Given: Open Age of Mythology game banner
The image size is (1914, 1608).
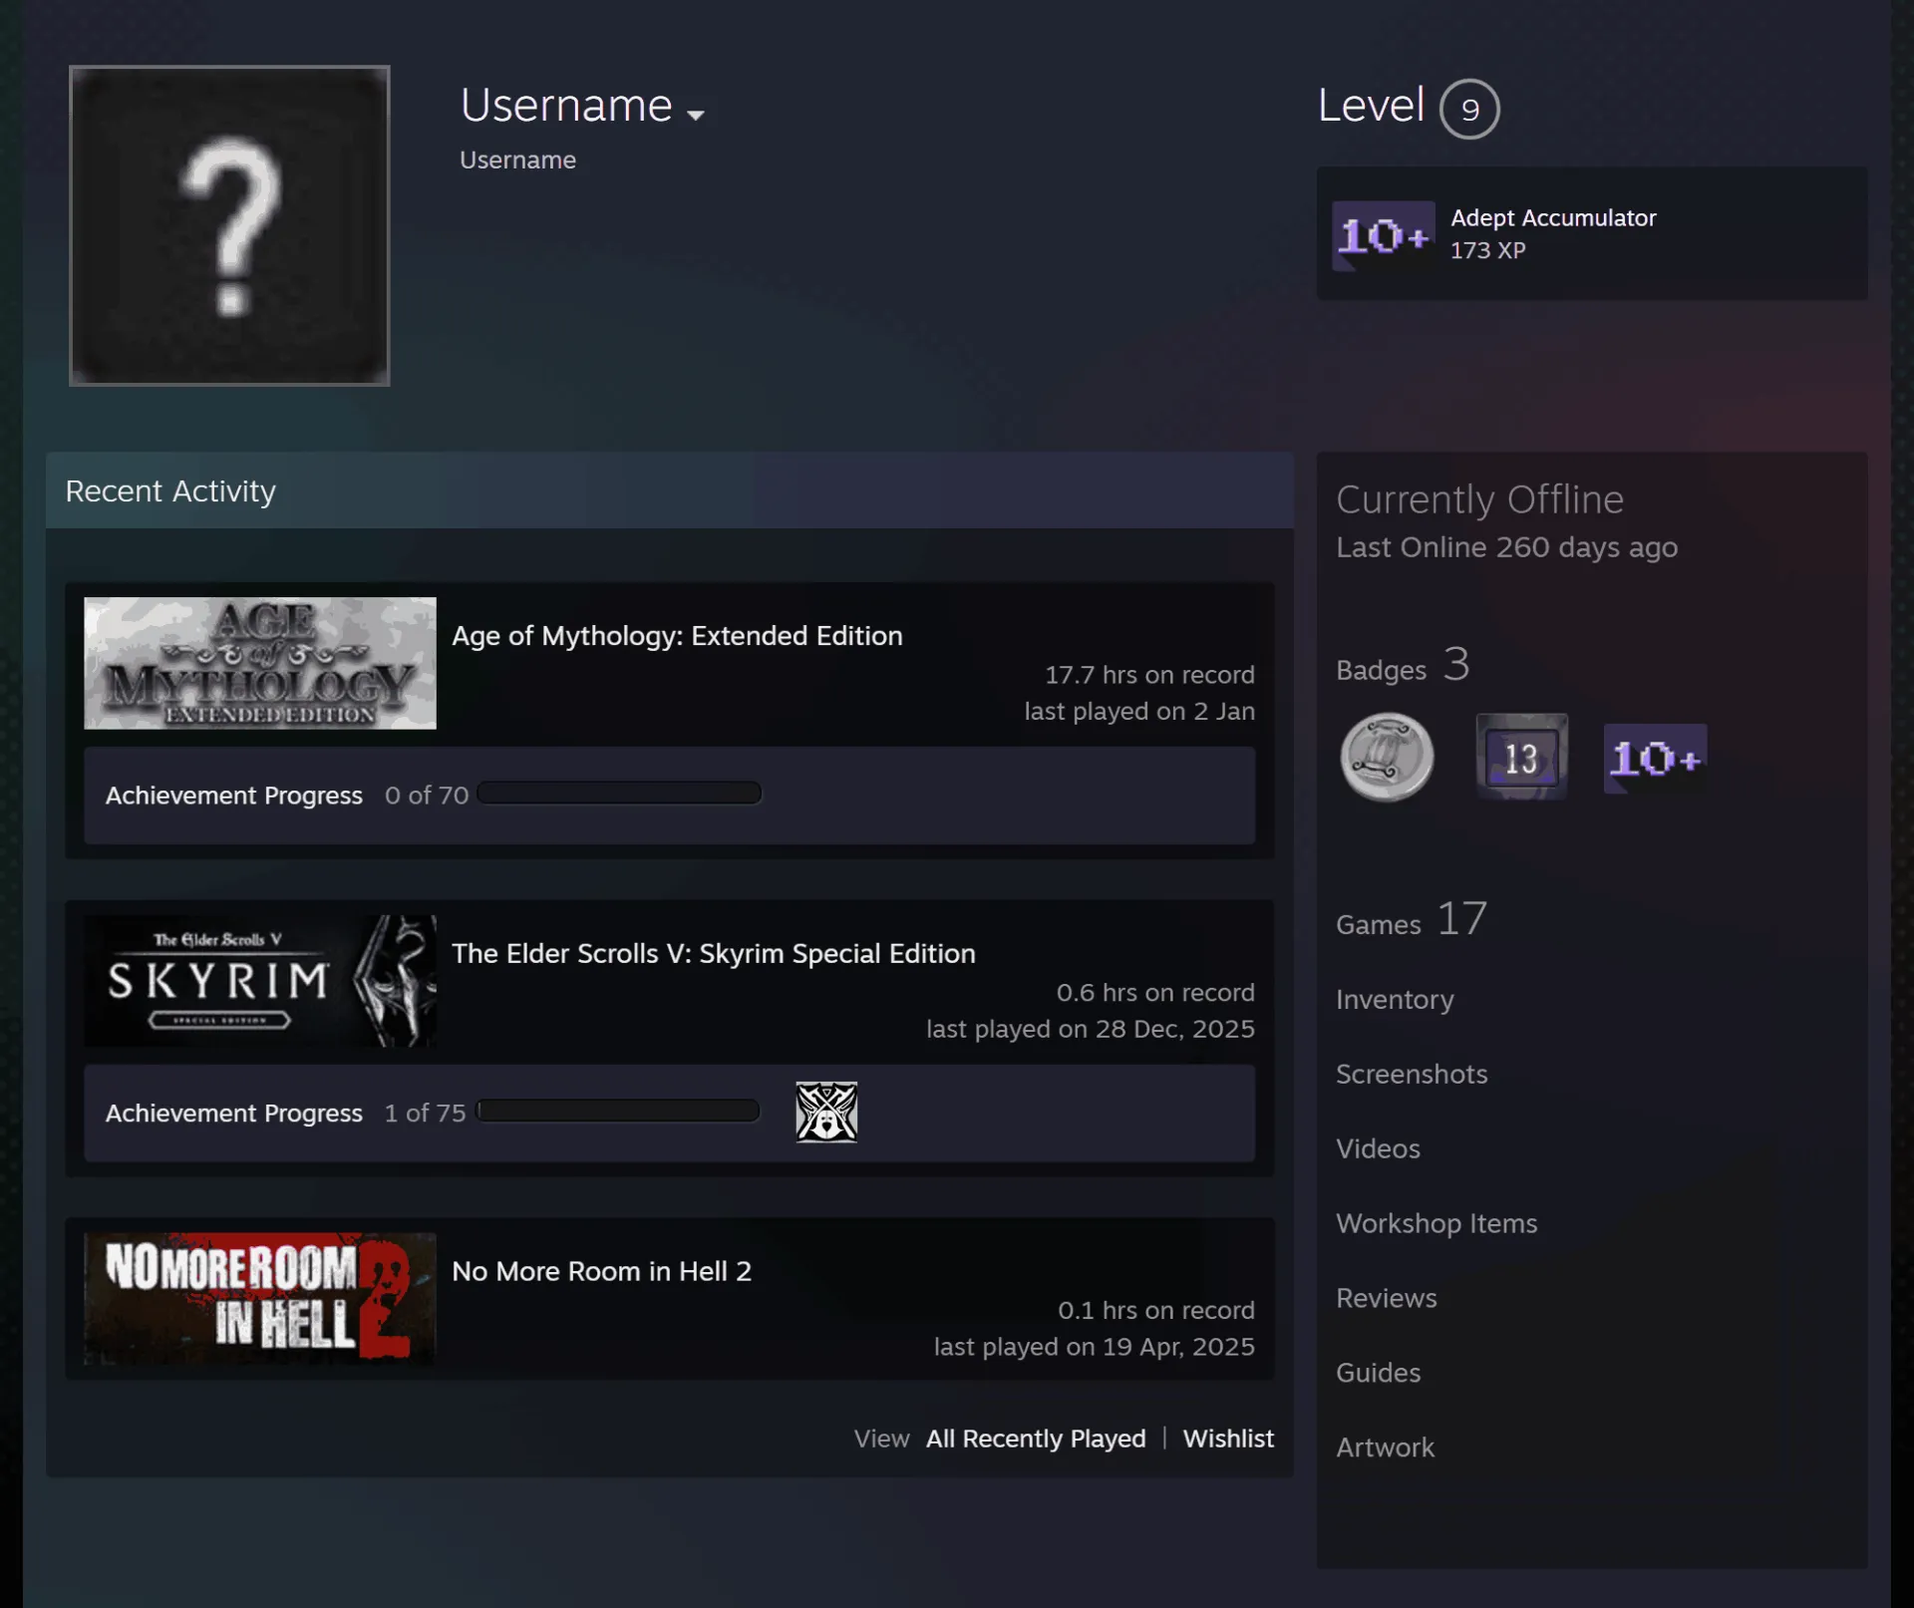Looking at the screenshot, I should (x=260, y=663).
